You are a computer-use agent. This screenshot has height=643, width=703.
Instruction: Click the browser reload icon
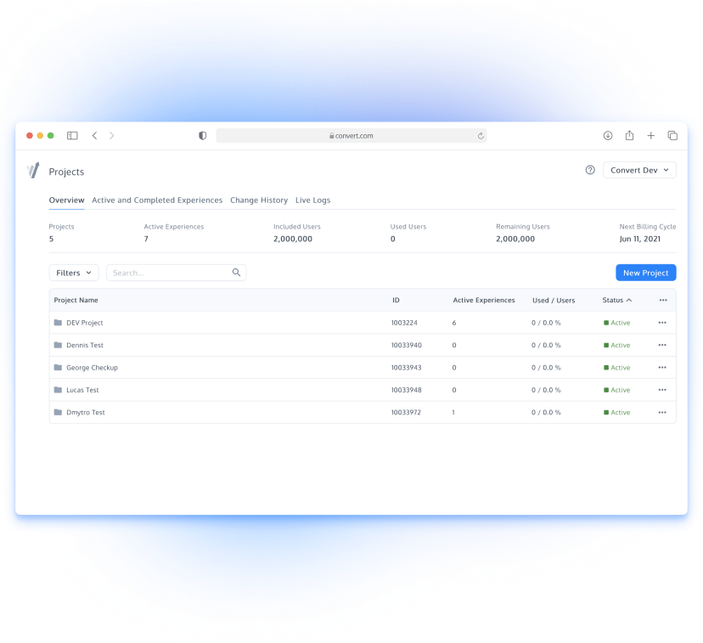pyautogui.click(x=481, y=135)
